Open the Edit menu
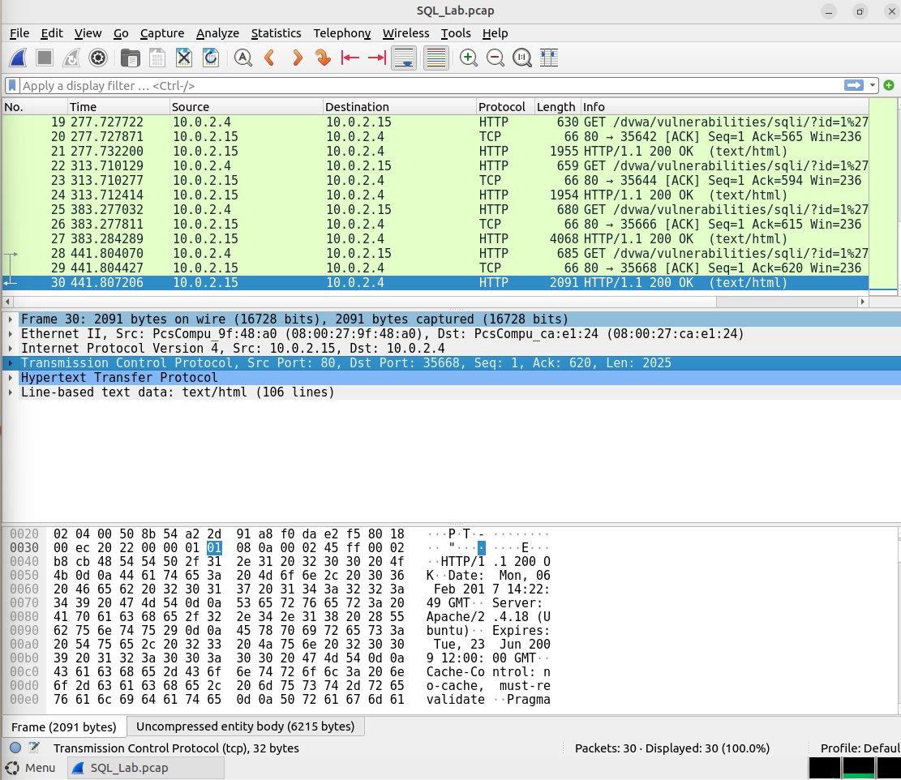This screenshot has width=901, height=780. pos(52,33)
